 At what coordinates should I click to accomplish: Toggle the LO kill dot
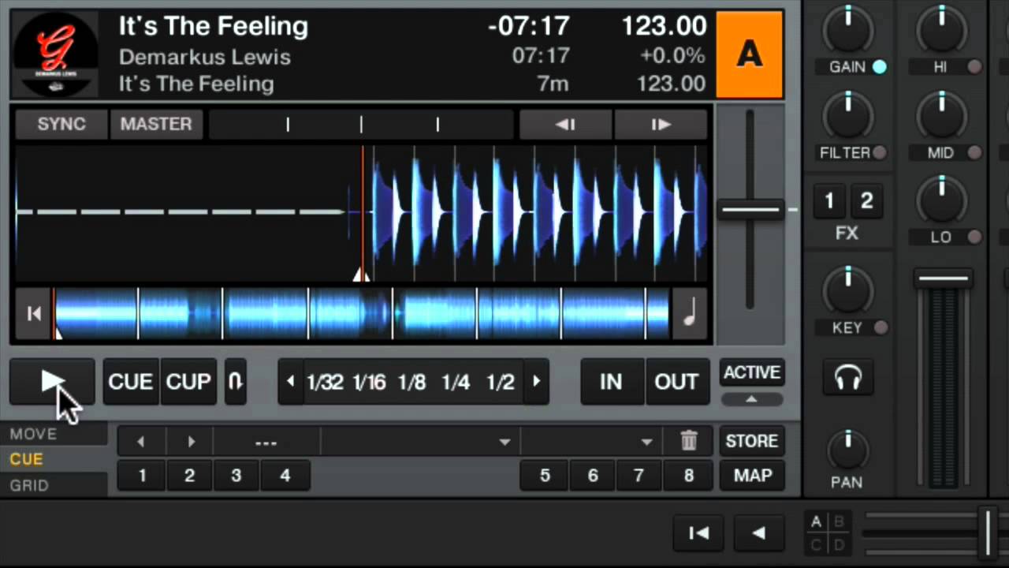pyautogui.click(x=975, y=237)
